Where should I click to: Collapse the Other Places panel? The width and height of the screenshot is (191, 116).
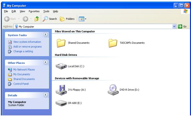[x=46, y=62]
